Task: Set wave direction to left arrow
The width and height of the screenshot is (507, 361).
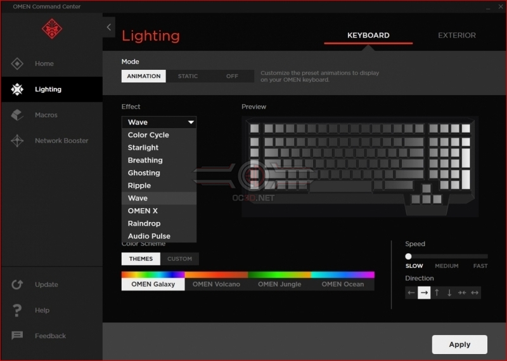Action: tap(411, 292)
